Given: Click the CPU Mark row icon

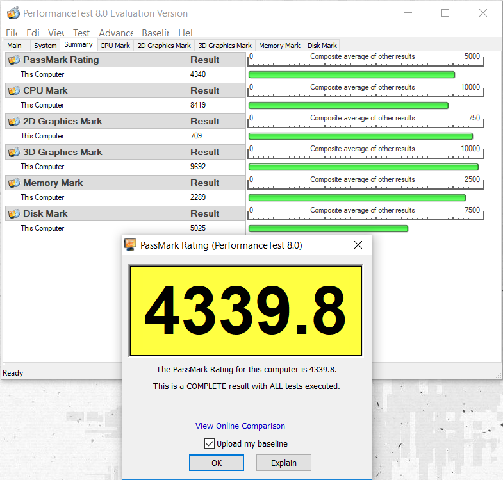Looking at the screenshot, I should coord(14,91).
